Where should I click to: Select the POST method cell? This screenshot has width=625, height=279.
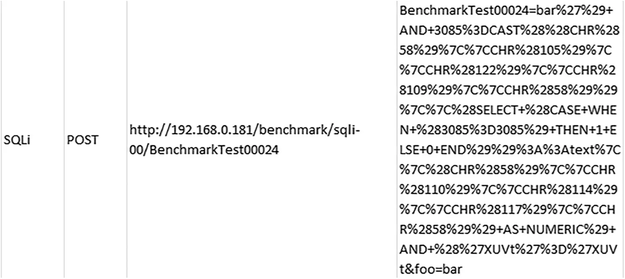82,140
